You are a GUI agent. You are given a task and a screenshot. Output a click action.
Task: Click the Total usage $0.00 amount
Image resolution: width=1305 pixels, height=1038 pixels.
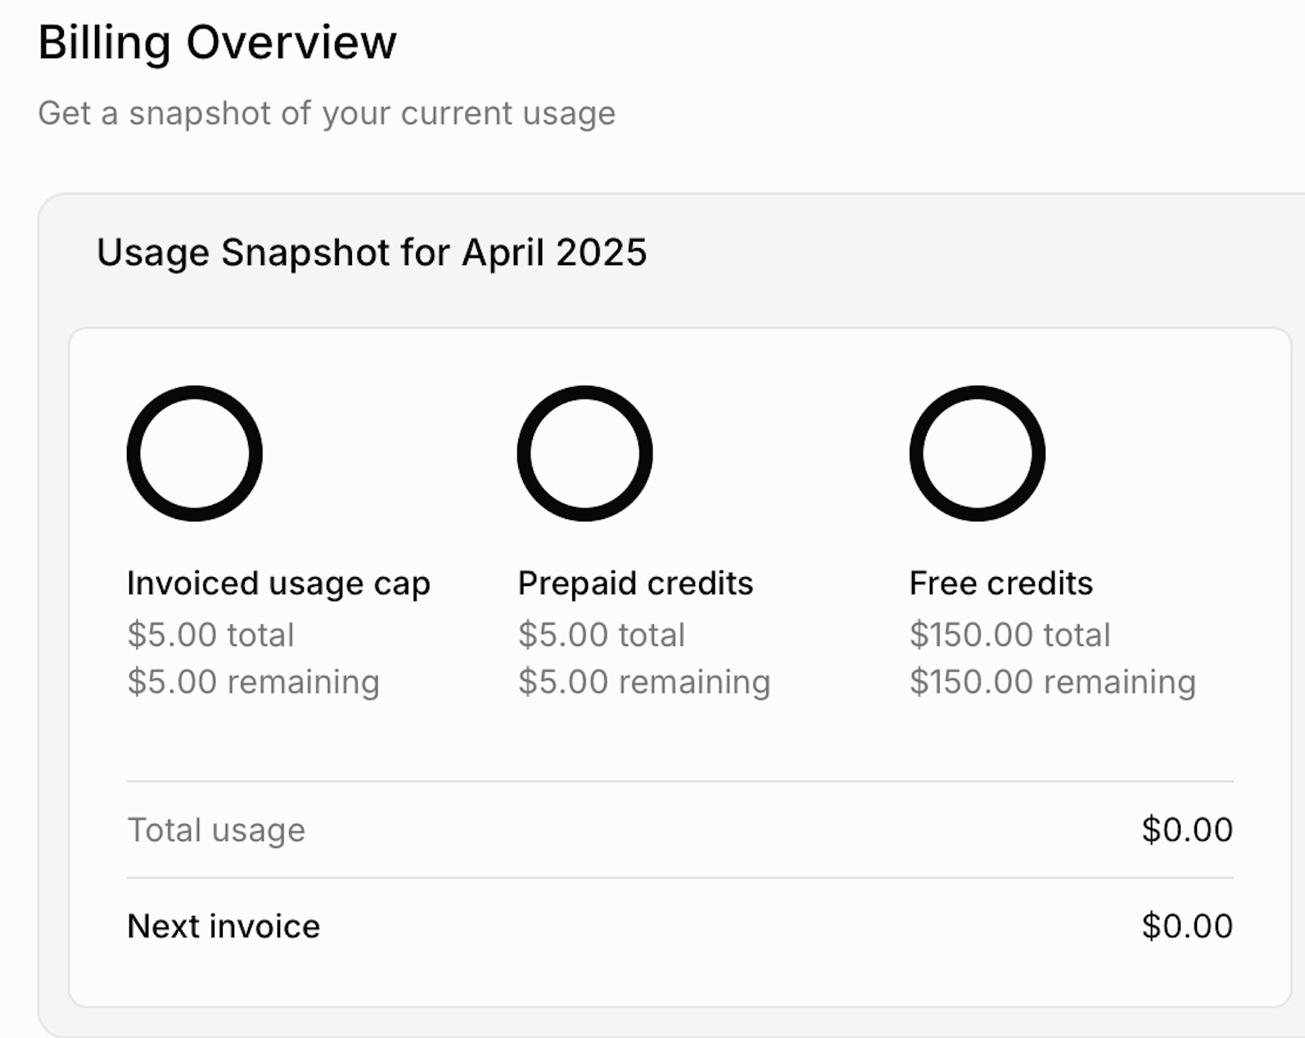[1187, 830]
